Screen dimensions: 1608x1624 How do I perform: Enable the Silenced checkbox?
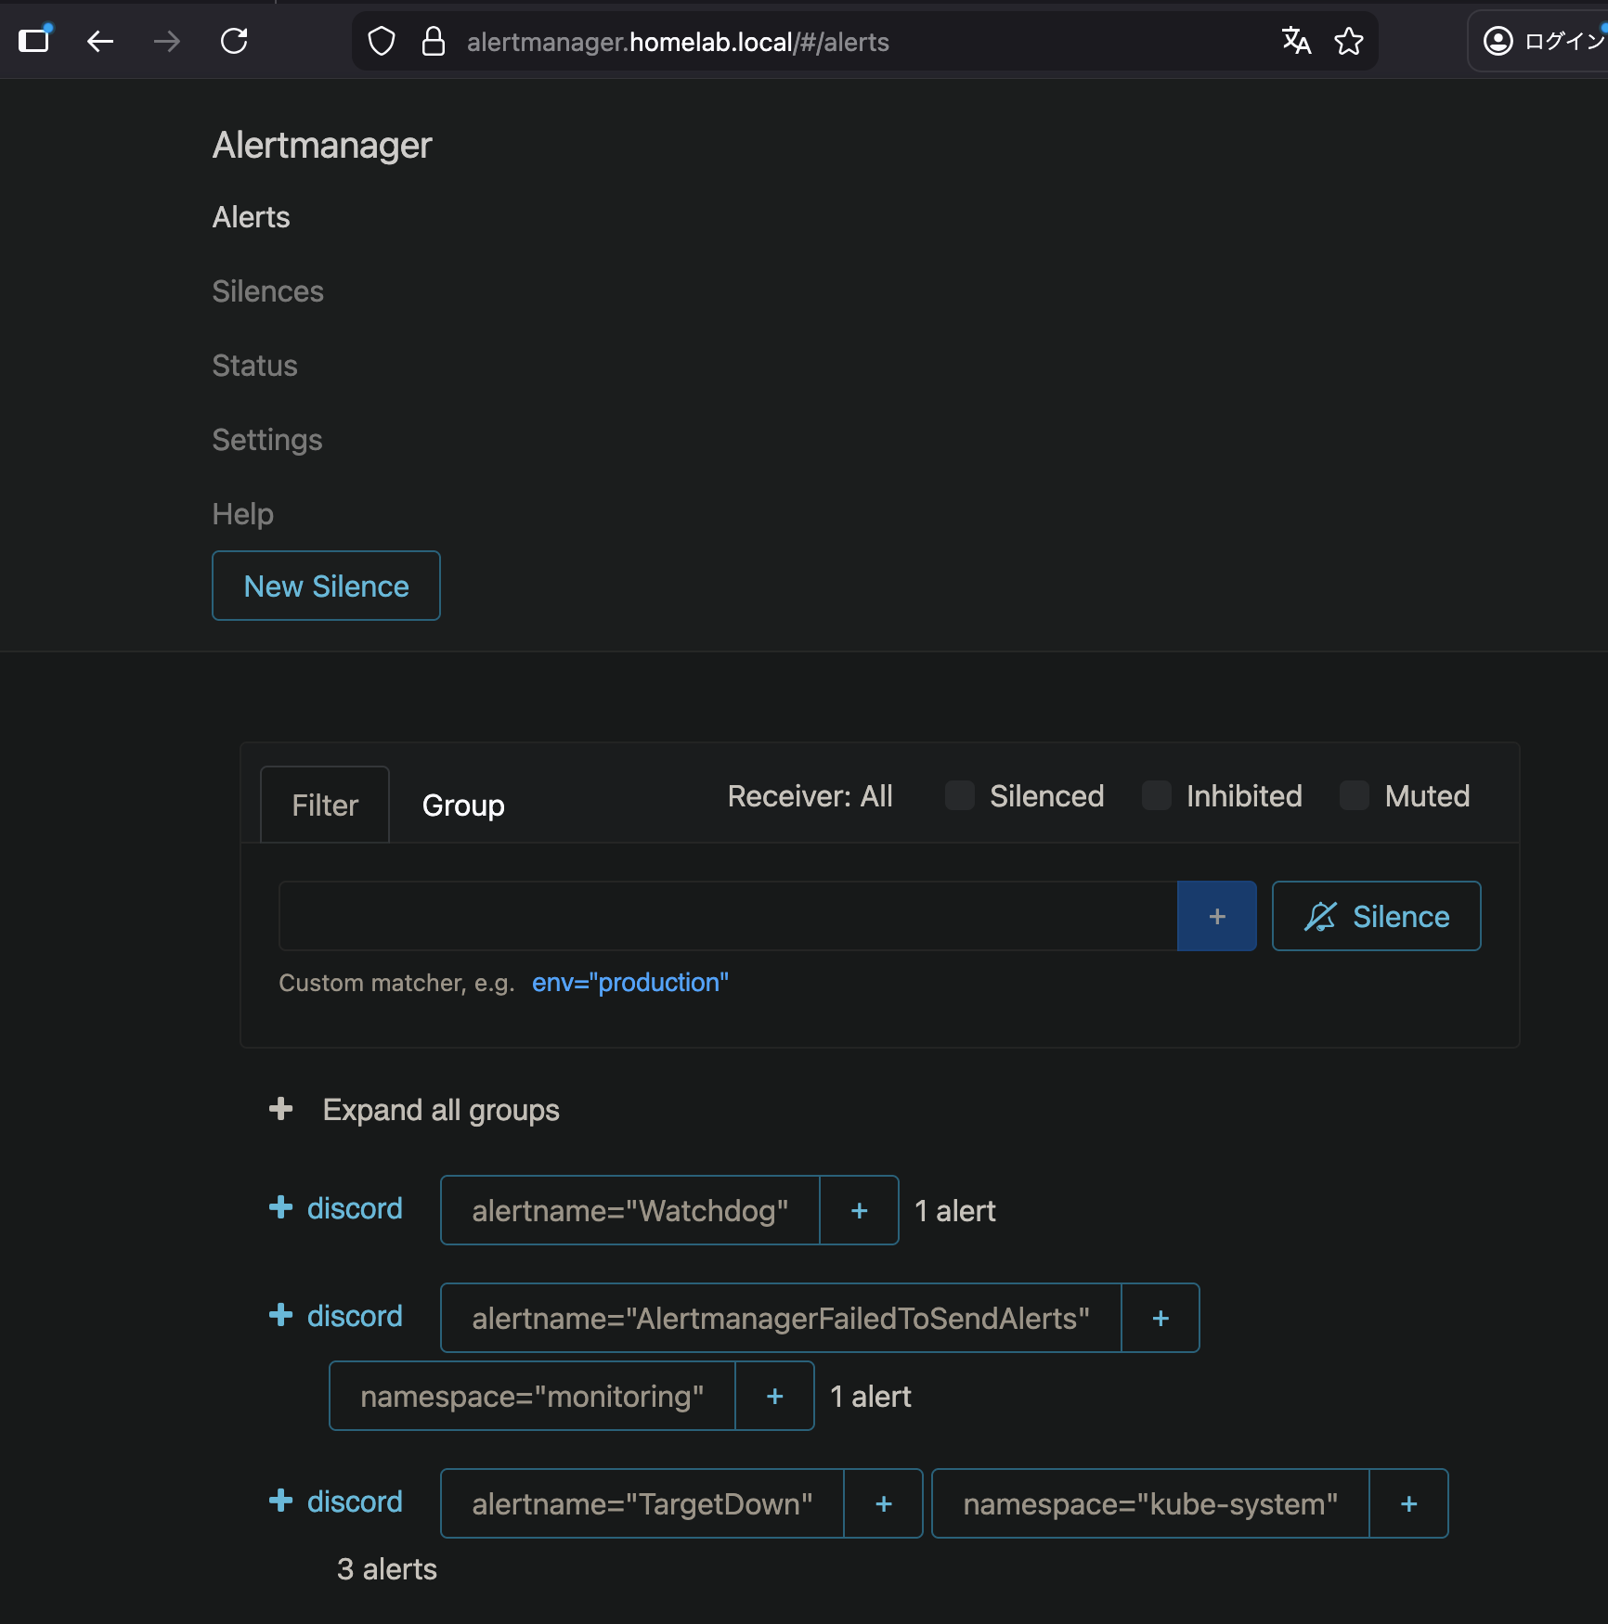(x=958, y=795)
